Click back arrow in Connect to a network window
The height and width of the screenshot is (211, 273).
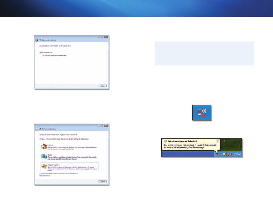[36, 40]
